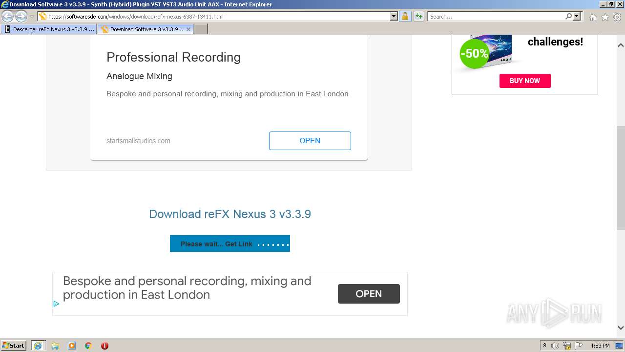This screenshot has width=625, height=352.
Task: Click the BUY NOW button
Action: (x=525, y=81)
